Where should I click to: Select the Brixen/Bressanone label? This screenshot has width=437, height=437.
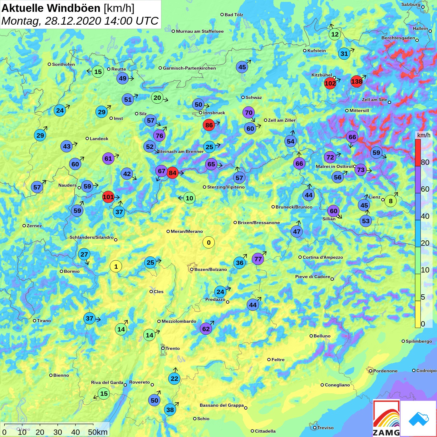coord(259,223)
